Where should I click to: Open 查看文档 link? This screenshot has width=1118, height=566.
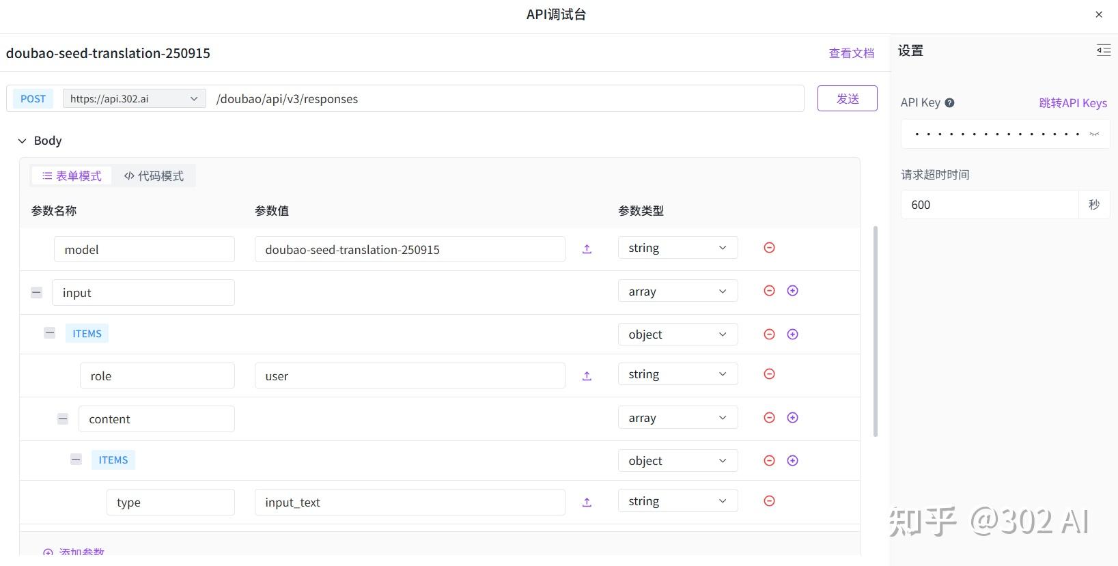pos(851,53)
